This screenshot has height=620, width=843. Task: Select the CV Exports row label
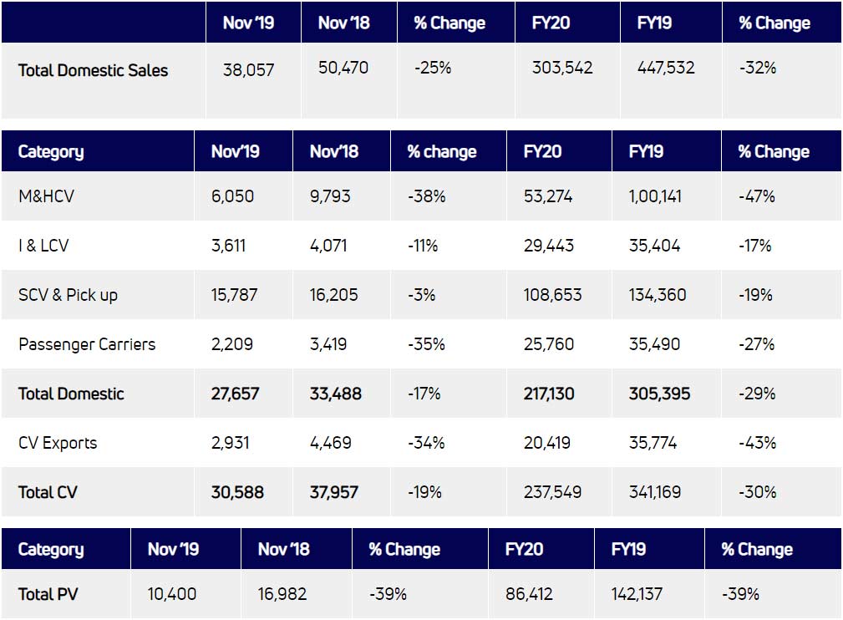(x=58, y=443)
